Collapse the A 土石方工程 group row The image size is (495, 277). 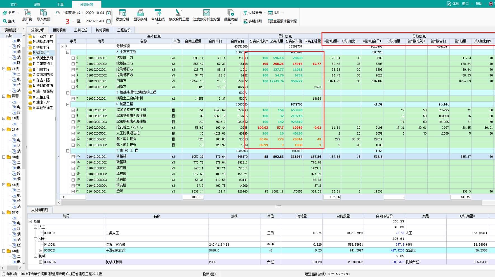tap(68, 52)
